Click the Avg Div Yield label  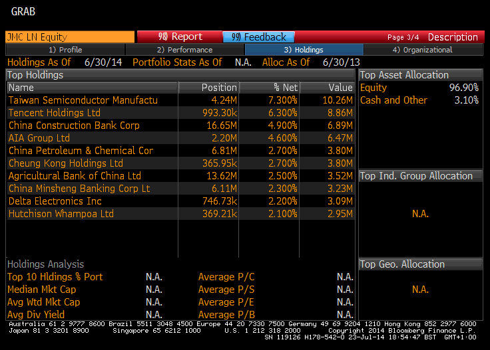[36, 315]
